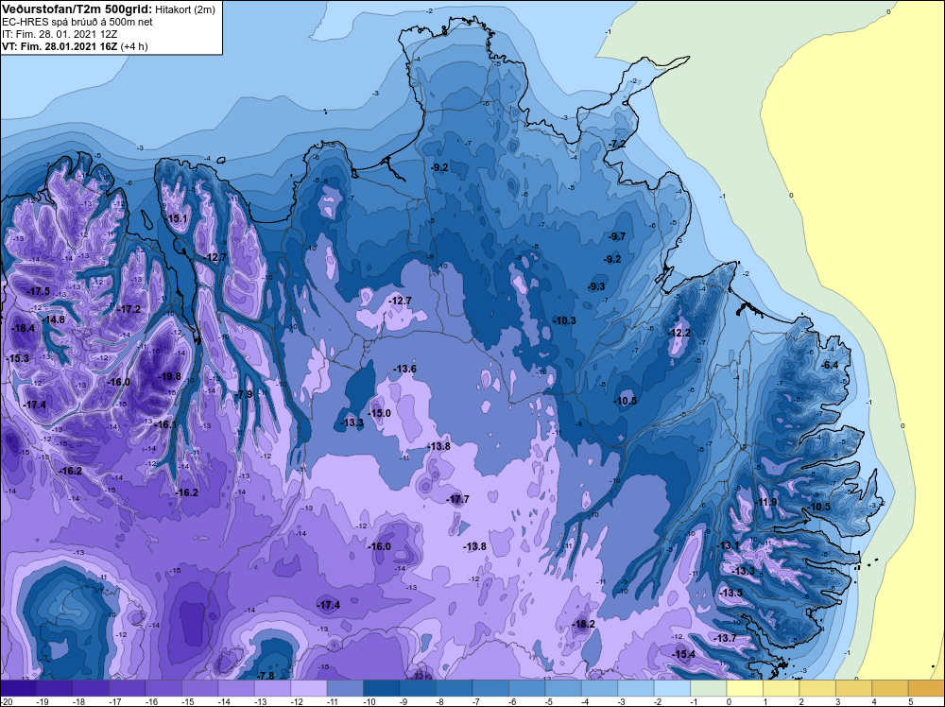The width and height of the screenshot is (945, 707).
Task: Click the temperature value -7.9
Action: tap(244, 395)
